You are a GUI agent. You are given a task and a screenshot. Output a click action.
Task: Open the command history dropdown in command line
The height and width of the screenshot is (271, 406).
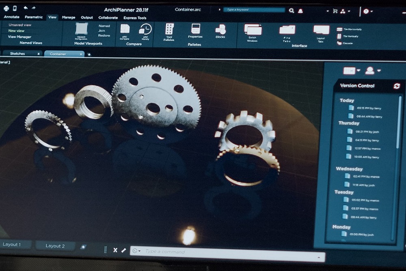[139, 251]
